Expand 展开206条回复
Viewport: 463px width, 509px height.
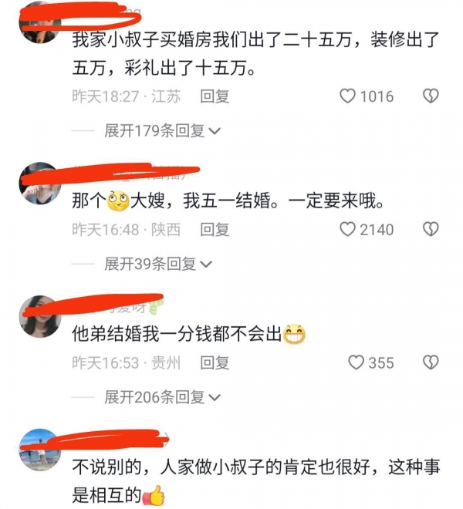coord(163,397)
